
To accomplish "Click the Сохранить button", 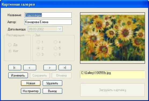I will coord(40,75).
